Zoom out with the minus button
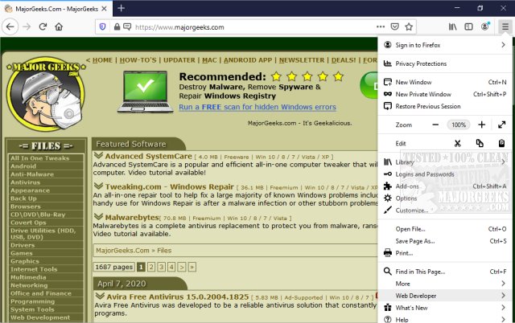The image size is (515, 323). point(435,125)
